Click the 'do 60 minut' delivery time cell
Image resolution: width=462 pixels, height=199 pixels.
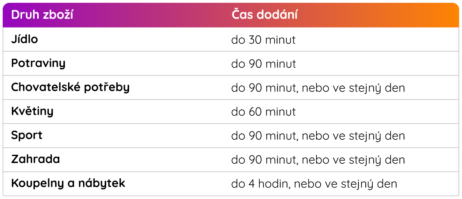(x=263, y=112)
